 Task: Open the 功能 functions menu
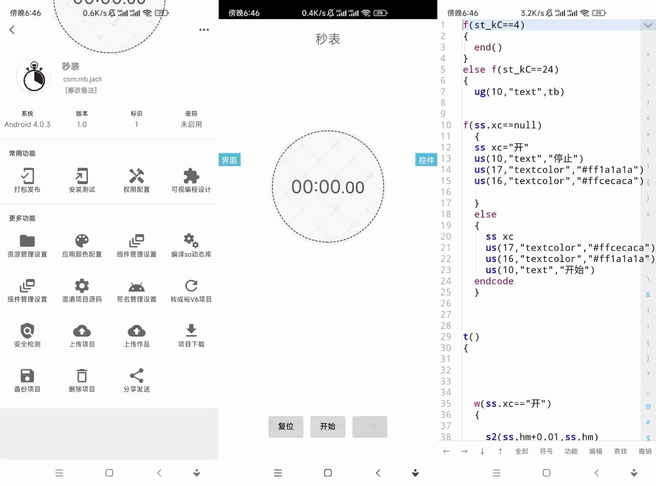point(571,451)
